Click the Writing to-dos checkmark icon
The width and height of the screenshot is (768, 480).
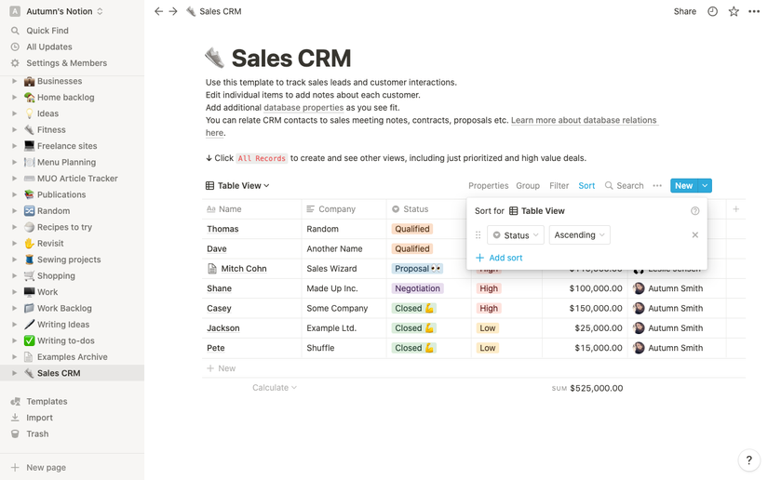point(30,340)
